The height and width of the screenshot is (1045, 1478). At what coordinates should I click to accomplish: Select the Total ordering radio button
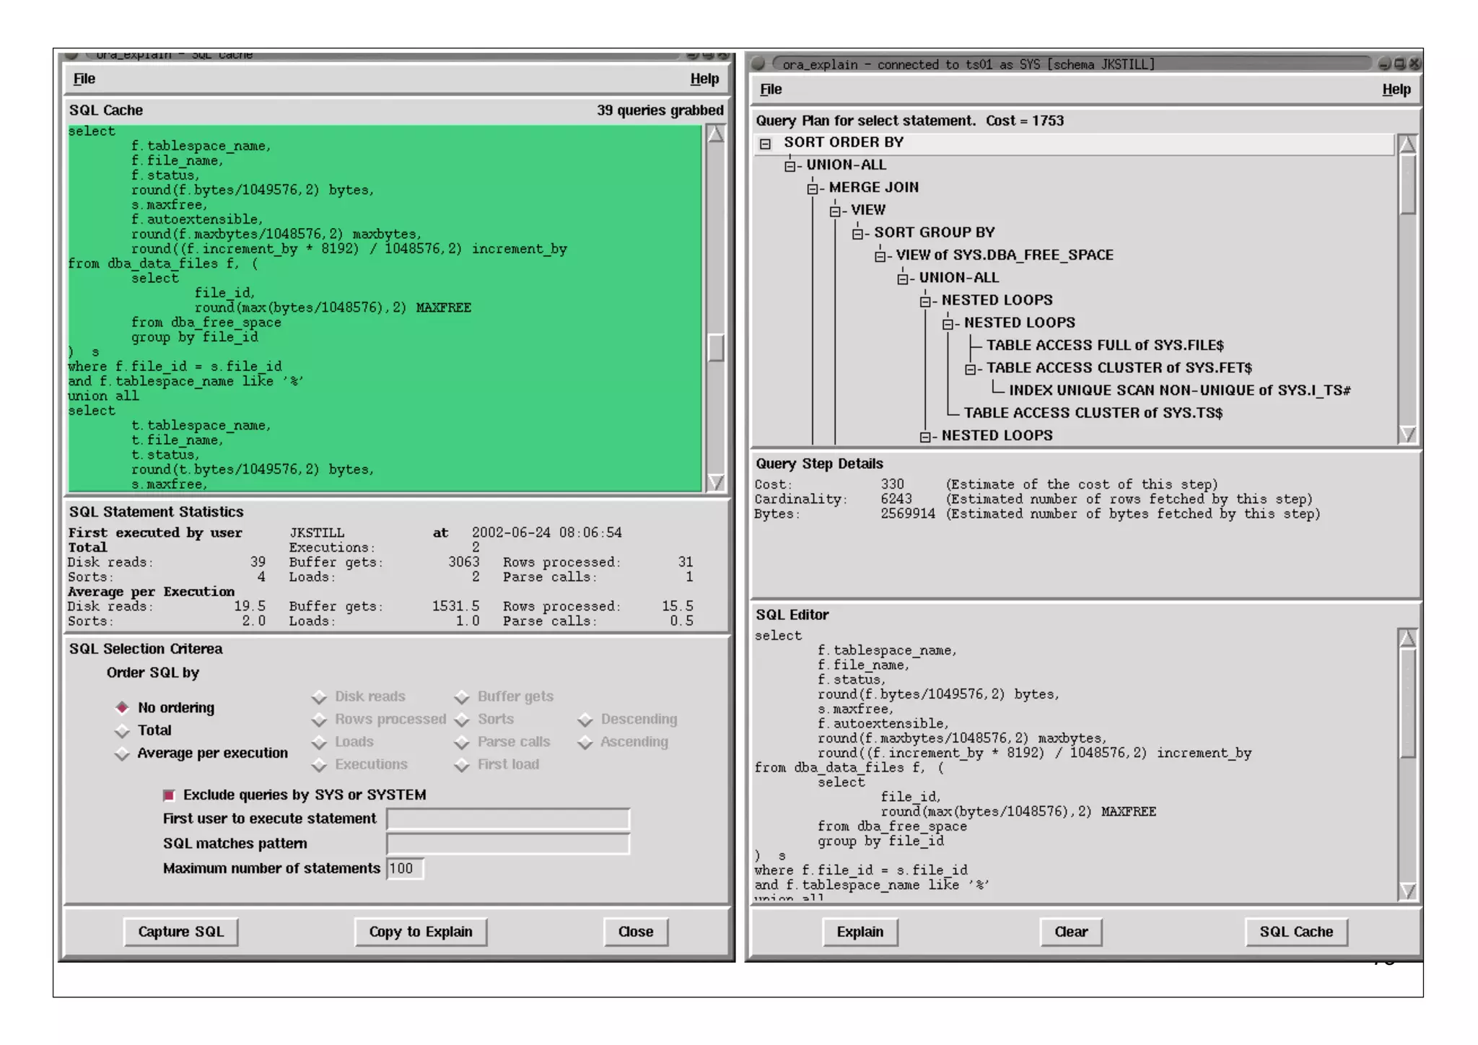coord(122,731)
